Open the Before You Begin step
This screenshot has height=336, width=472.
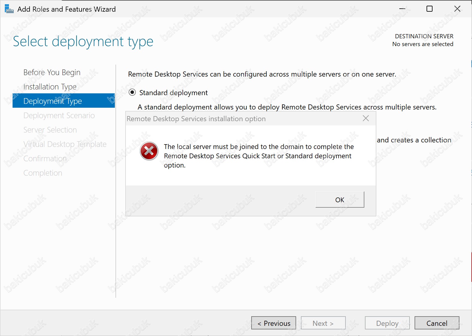coord(52,72)
